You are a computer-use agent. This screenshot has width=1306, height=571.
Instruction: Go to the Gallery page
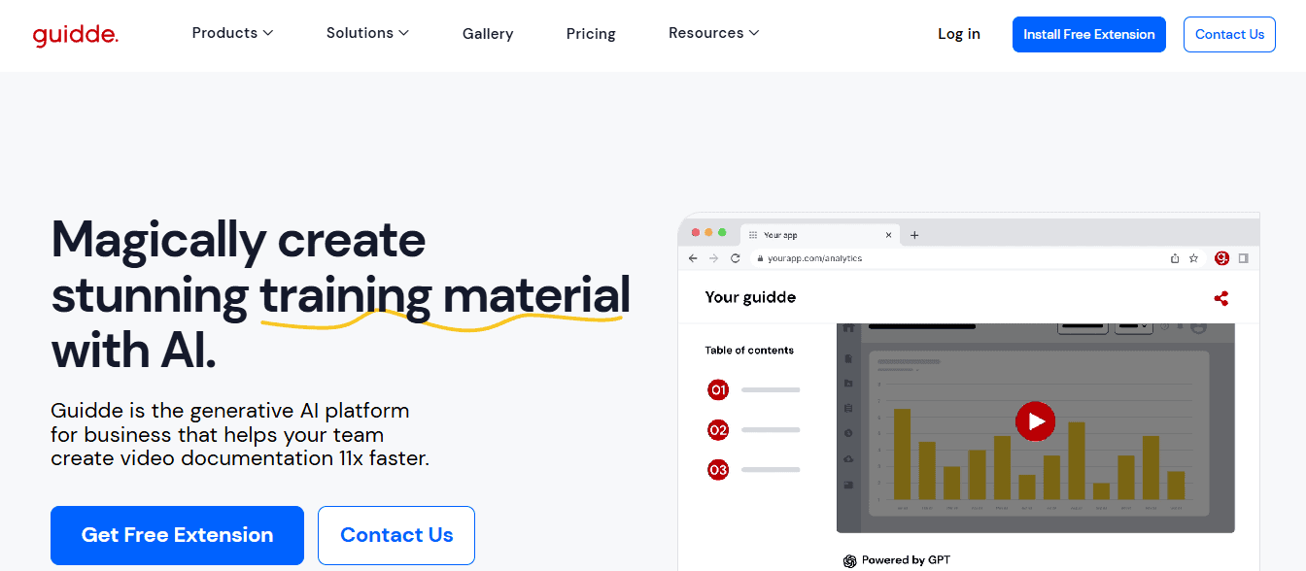[x=488, y=34]
